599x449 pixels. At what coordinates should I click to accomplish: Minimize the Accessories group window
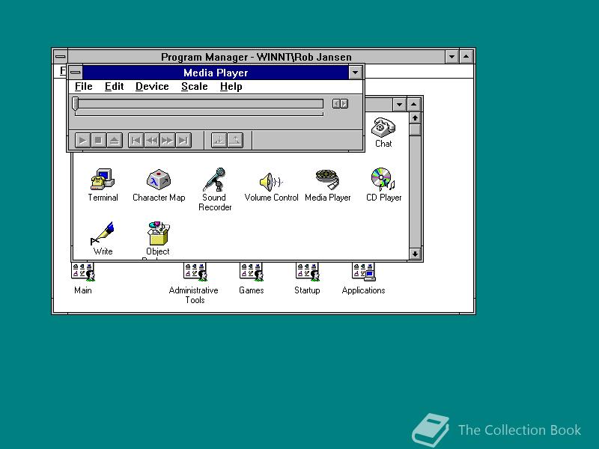[x=399, y=104]
